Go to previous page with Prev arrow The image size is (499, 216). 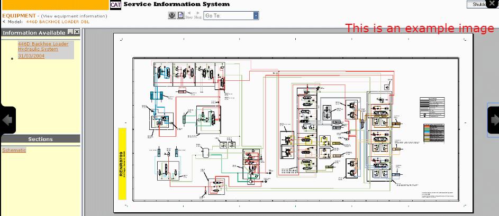click(x=189, y=15)
